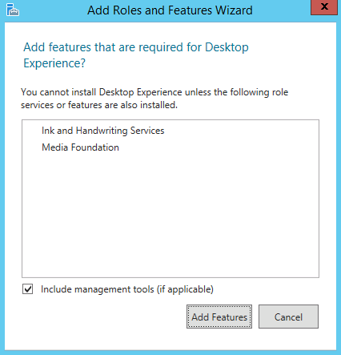
Task: Click the "You cannot install Desktop Experience" text
Action: 102,92
